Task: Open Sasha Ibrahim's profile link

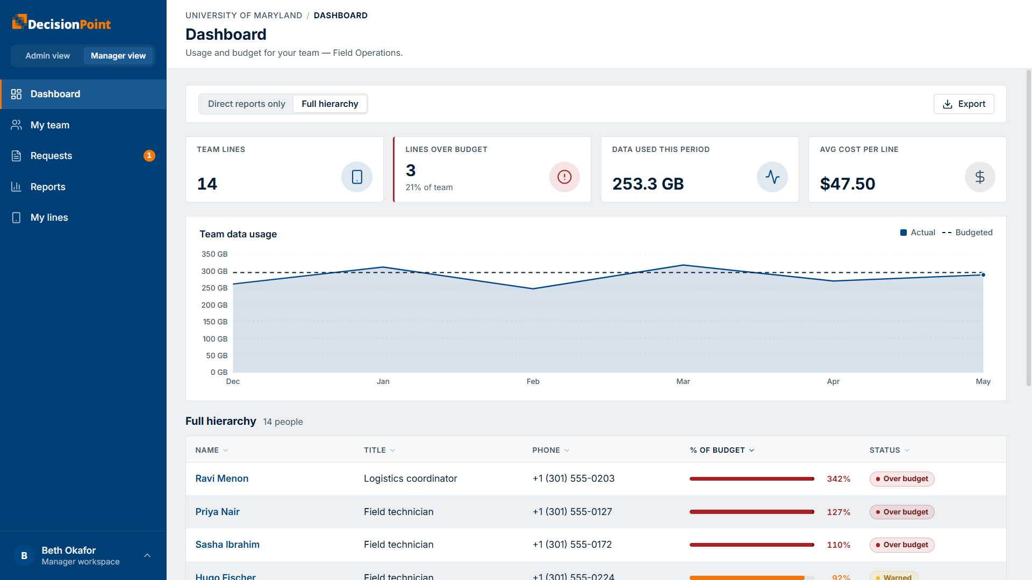Action: tap(227, 545)
